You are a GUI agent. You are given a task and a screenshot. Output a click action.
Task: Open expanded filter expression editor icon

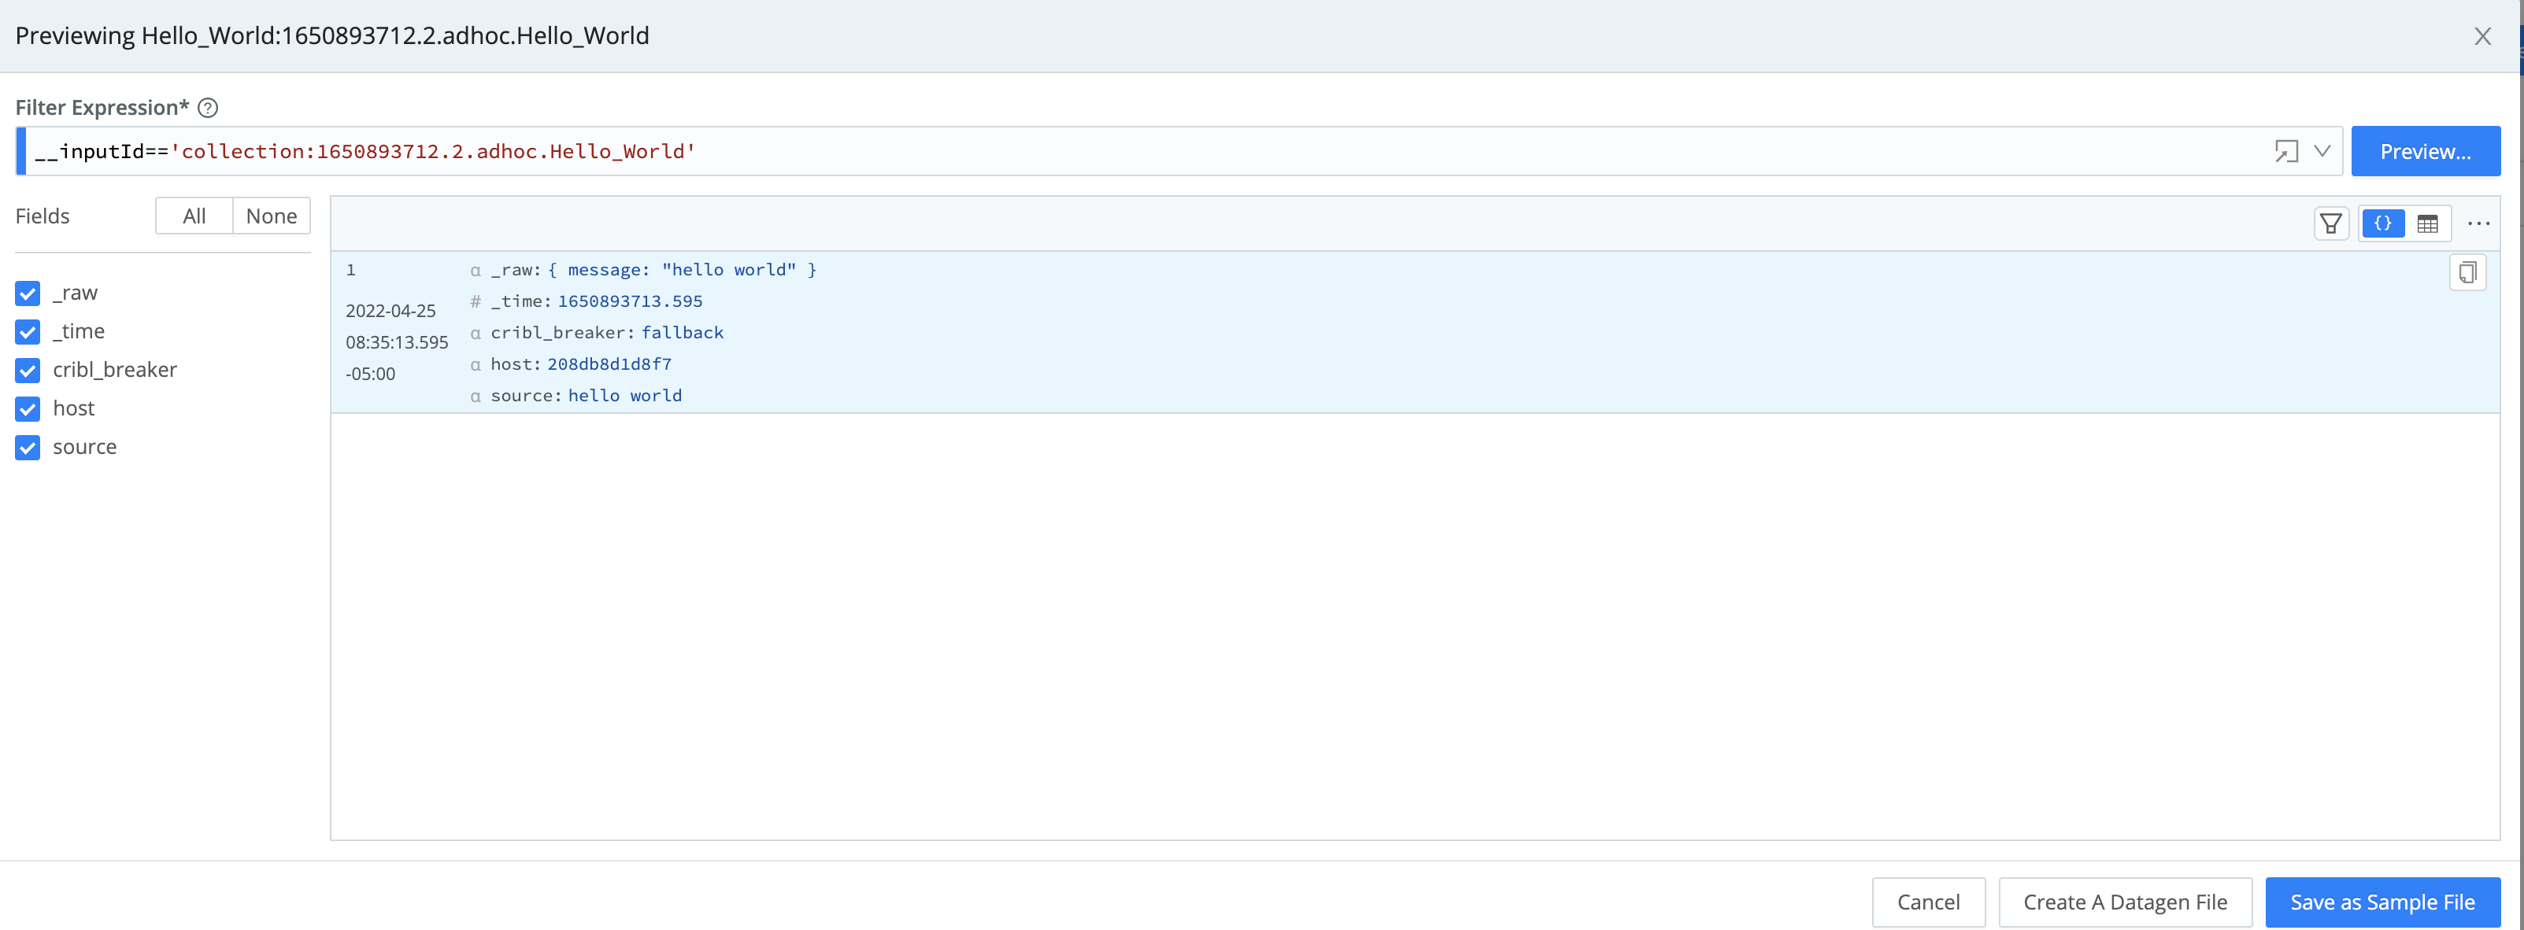(2286, 152)
